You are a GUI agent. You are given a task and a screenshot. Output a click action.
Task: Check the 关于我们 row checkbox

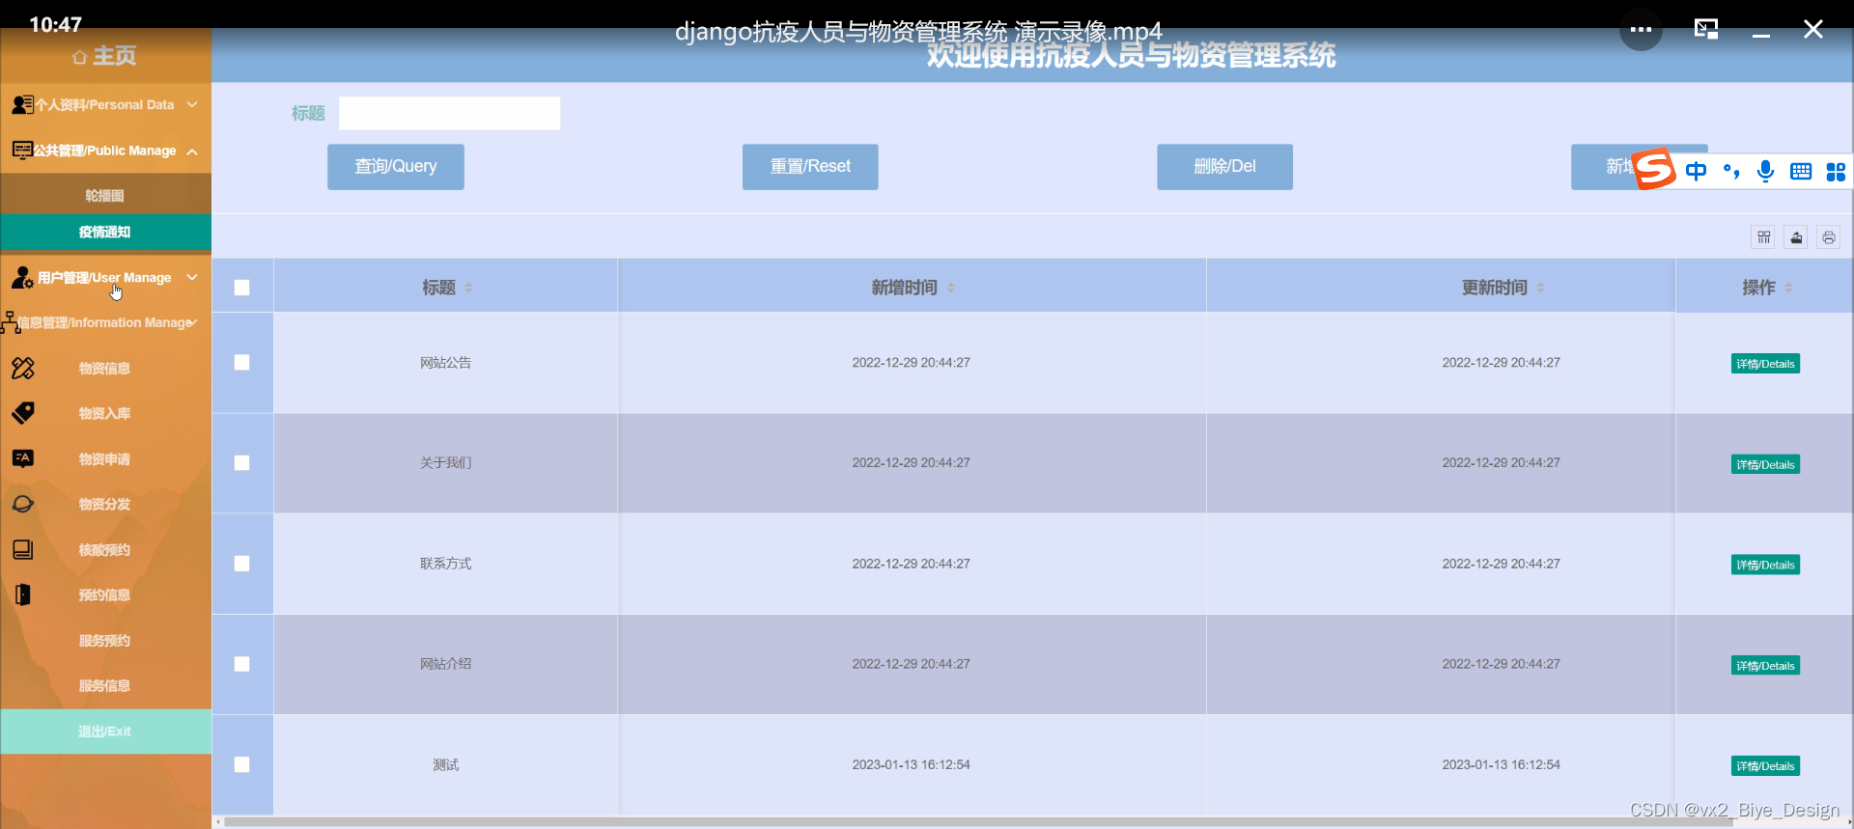pyautogui.click(x=241, y=462)
